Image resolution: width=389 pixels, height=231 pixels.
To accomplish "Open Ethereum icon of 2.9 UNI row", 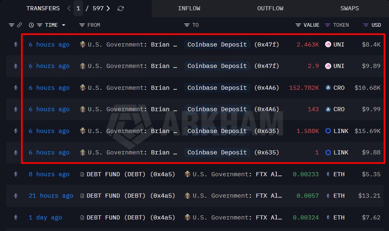I will click(16, 66).
